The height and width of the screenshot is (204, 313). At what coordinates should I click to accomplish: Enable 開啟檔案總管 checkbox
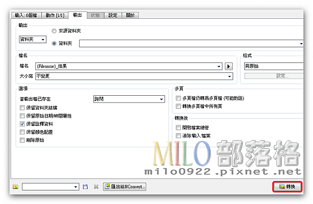[x=178, y=127]
